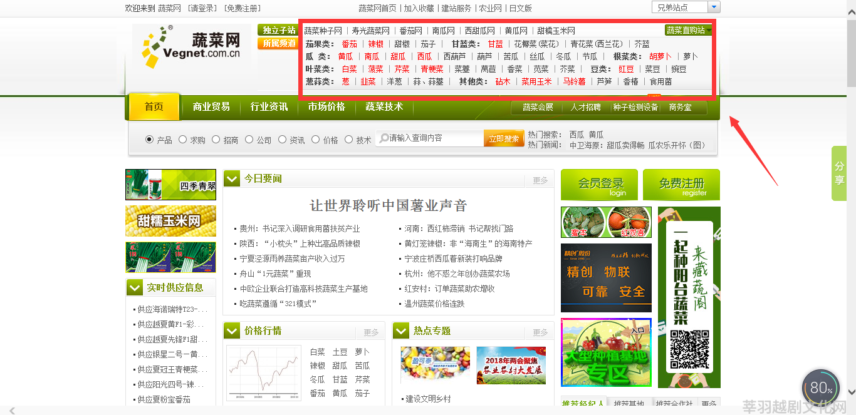Open the 商务室 menu item
This screenshot has width=856, height=415.
[x=680, y=108]
